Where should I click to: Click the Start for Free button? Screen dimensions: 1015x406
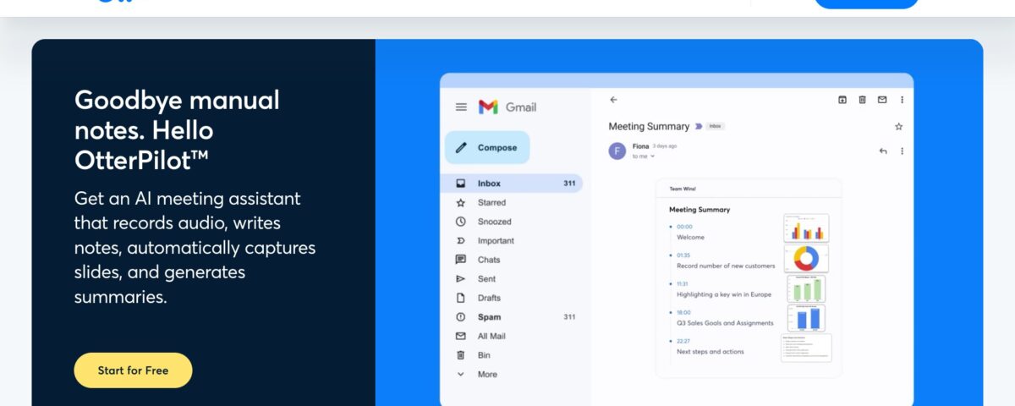pyautogui.click(x=133, y=370)
